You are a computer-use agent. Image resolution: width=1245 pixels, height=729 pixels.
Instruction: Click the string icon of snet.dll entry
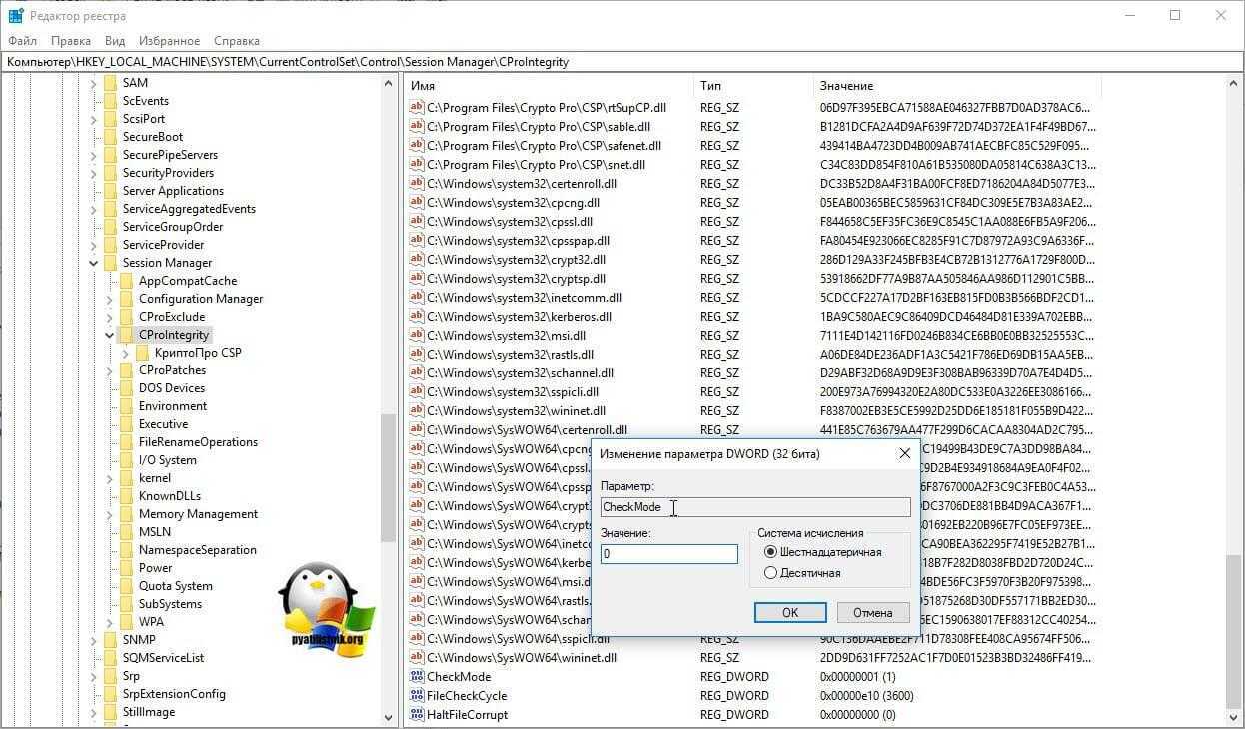(x=417, y=165)
